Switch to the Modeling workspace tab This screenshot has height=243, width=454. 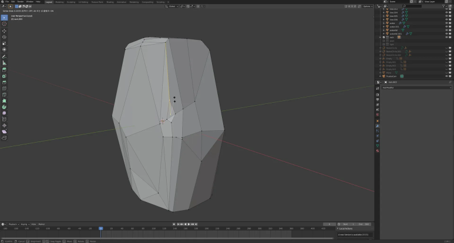pos(59,2)
